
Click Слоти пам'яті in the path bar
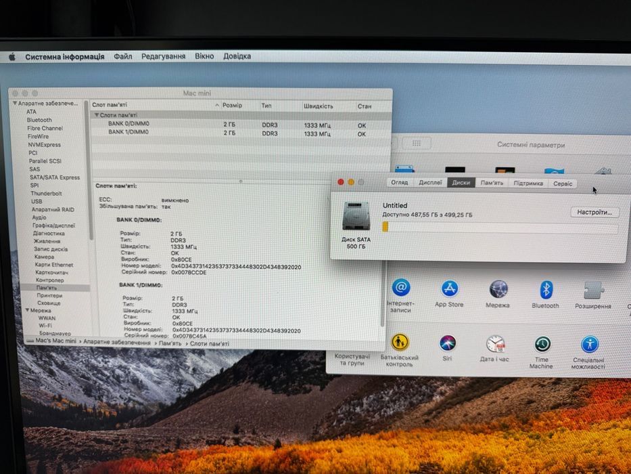209,344
